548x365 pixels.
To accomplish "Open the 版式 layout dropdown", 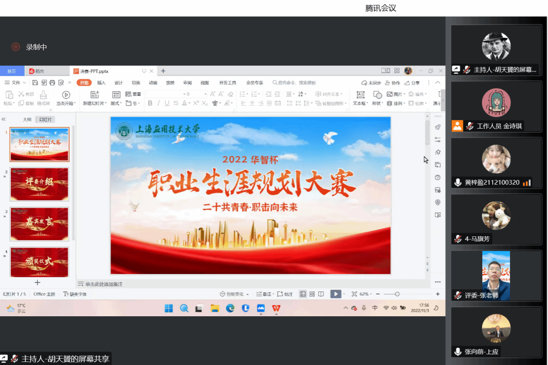I will click(116, 104).
